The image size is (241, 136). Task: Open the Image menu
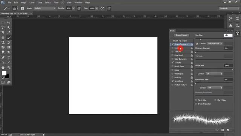pos(23,3)
